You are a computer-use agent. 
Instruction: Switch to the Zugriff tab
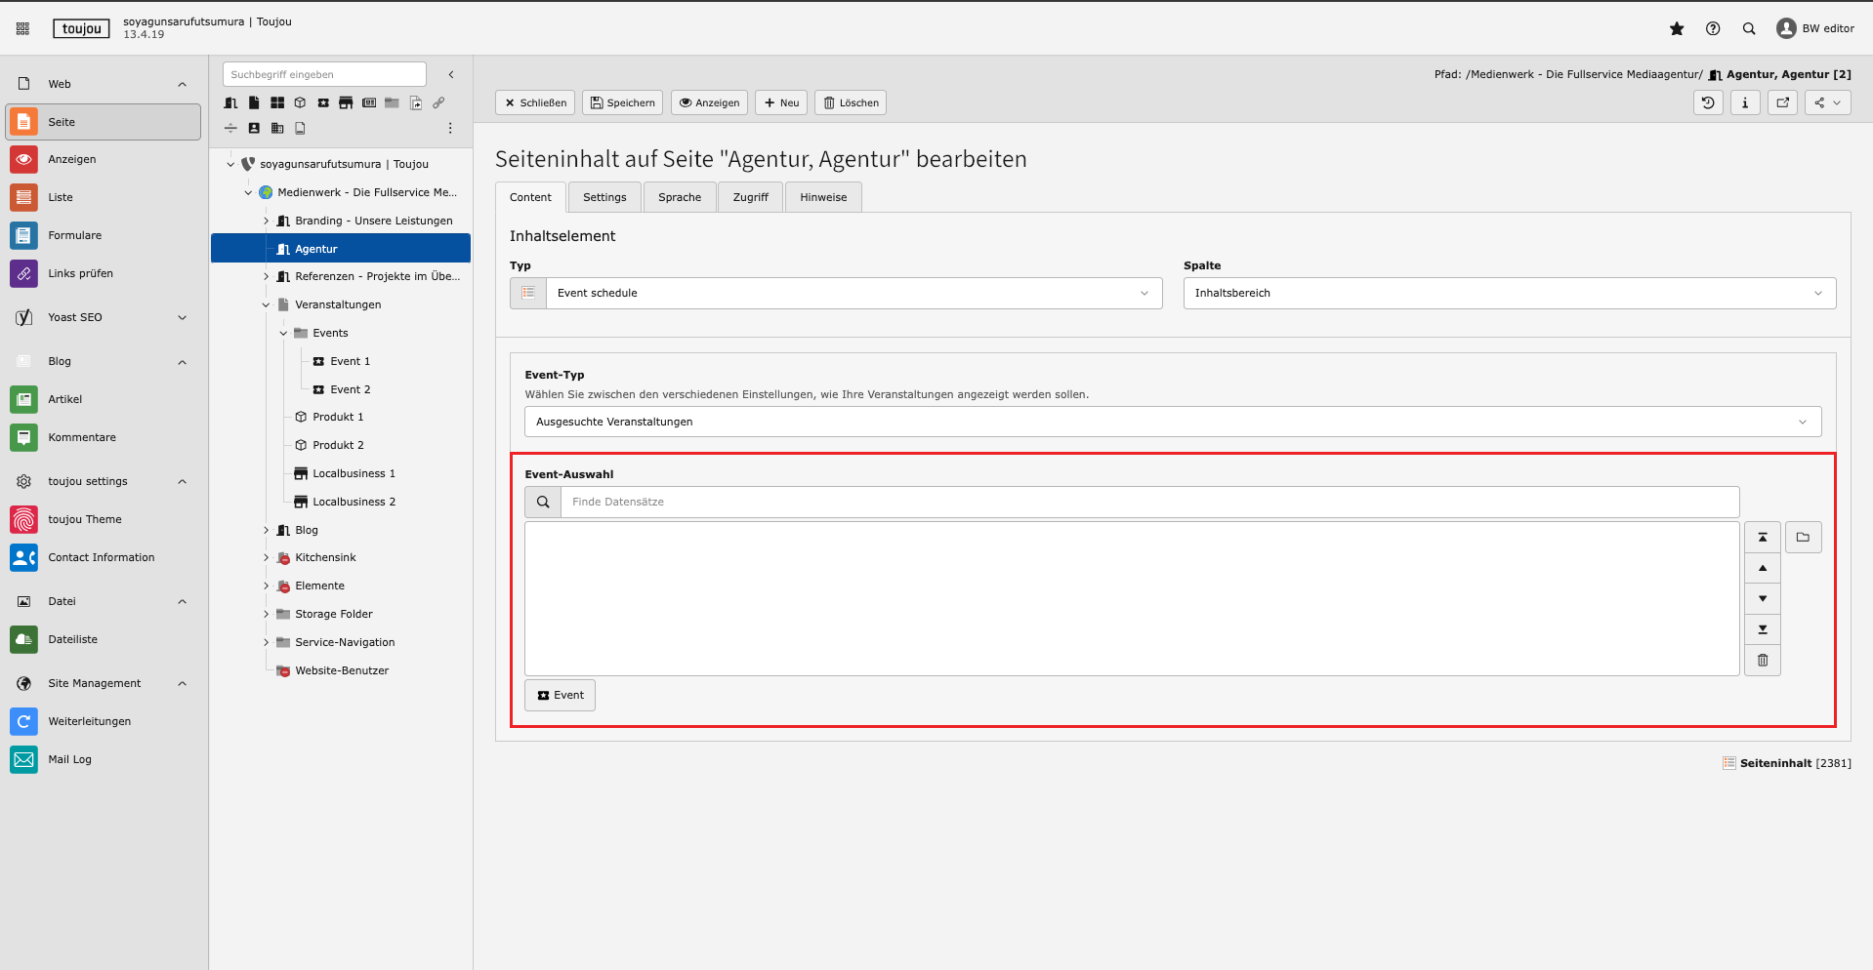coord(750,197)
